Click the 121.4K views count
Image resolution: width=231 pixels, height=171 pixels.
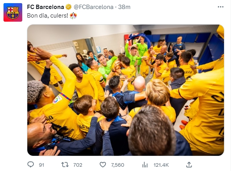[x=161, y=165]
